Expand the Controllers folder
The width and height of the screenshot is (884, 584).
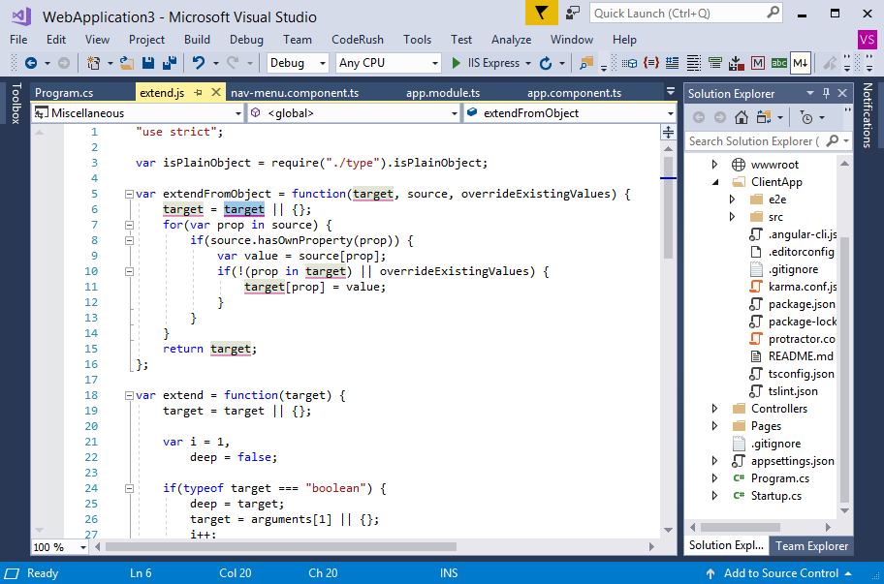715,408
